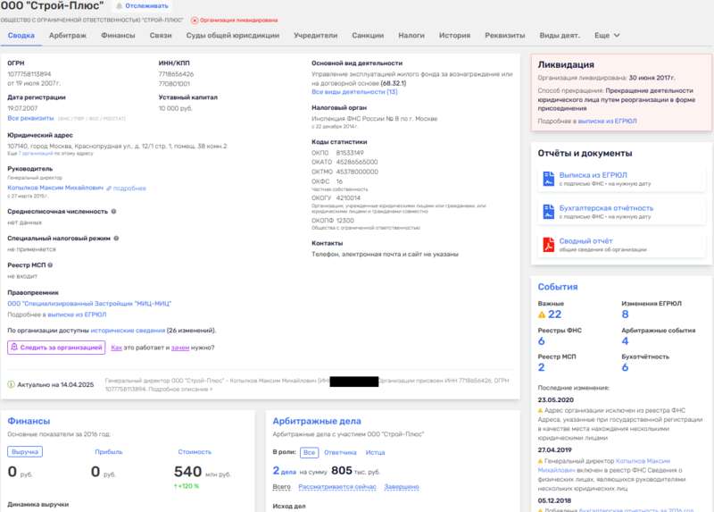Screen dimensions: 714x512
Task: Expand the Еще dropdown in navigation tabs
Action: click(x=607, y=36)
